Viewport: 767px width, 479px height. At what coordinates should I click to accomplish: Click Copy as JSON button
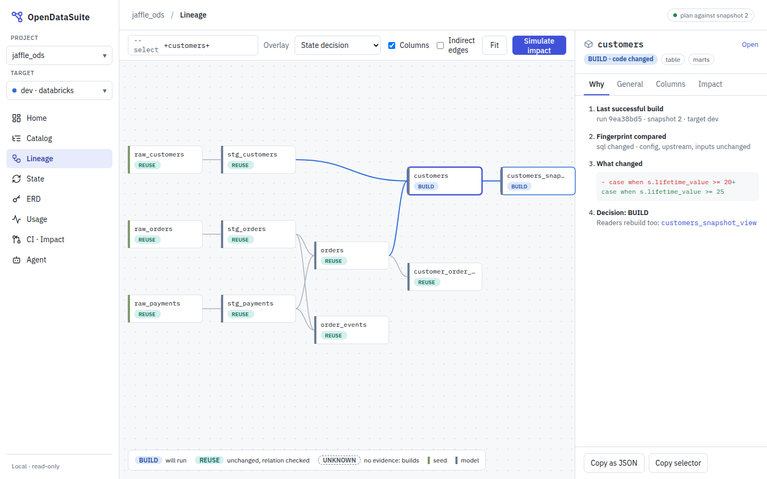coord(614,463)
